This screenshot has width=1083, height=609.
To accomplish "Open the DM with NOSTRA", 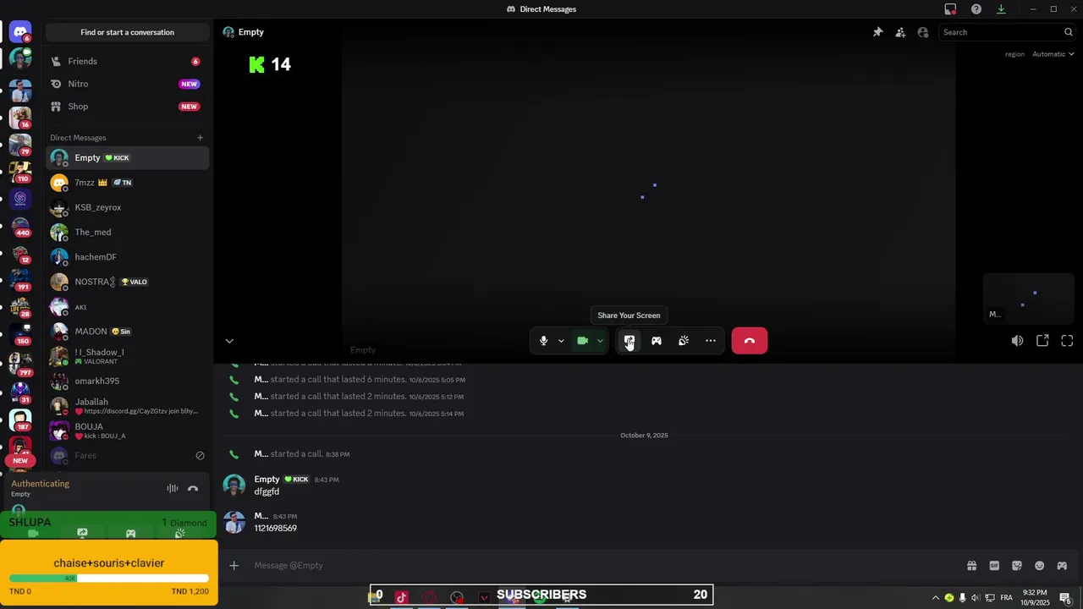I will click(x=128, y=282).
